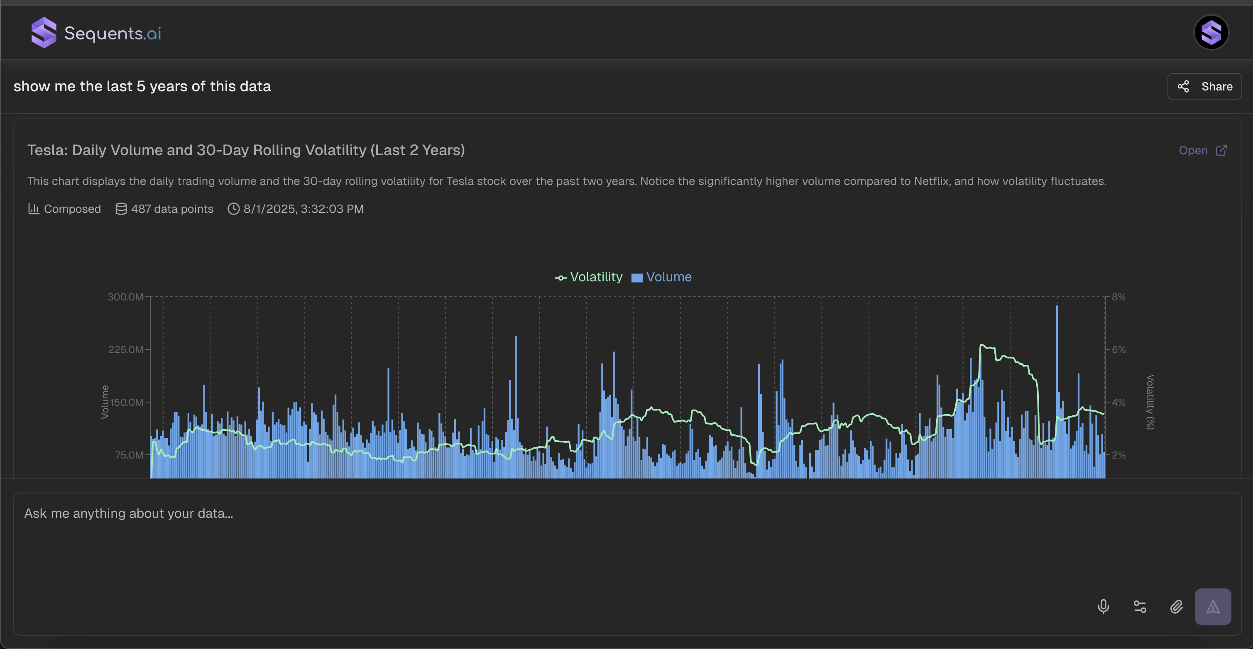
Task: Click the chart title 'Tesla: Daily Volume and 30-Day Rolling Volatility'
Action: click(x=246, y=150)
